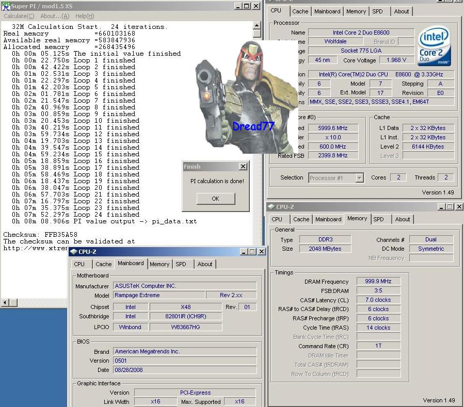
Task: Click the Level 2 cache value 6144 KBytes
Action: coord(428,146)
